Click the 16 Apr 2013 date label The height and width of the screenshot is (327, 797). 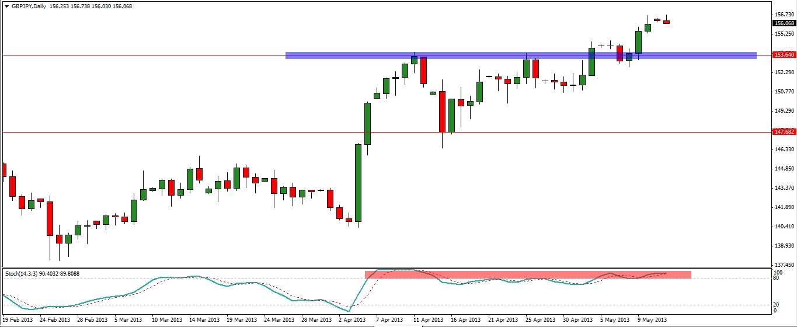click(x=466, y=320)
